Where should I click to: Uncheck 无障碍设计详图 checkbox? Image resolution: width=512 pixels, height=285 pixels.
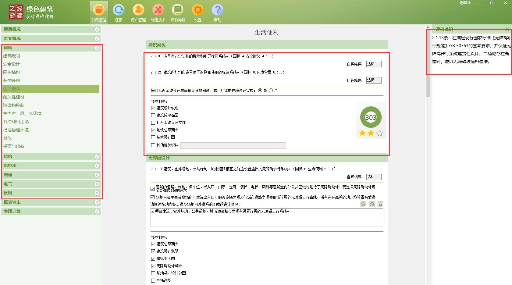coord(153,266)
